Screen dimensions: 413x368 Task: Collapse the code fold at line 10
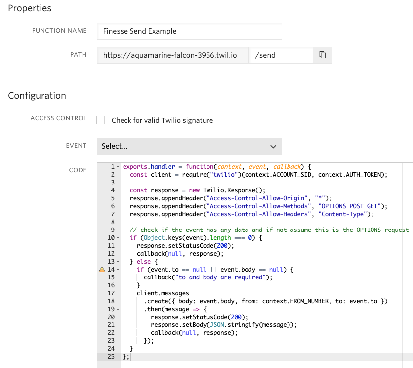(x=118, y=238)
